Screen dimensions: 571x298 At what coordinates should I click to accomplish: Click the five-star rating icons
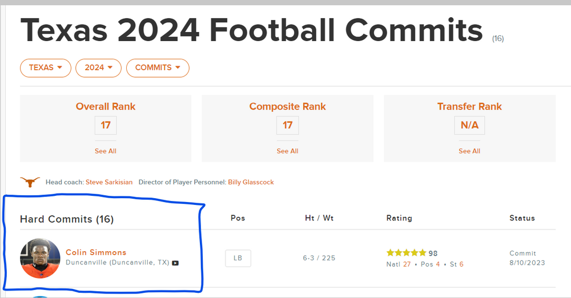coord(406,253)
